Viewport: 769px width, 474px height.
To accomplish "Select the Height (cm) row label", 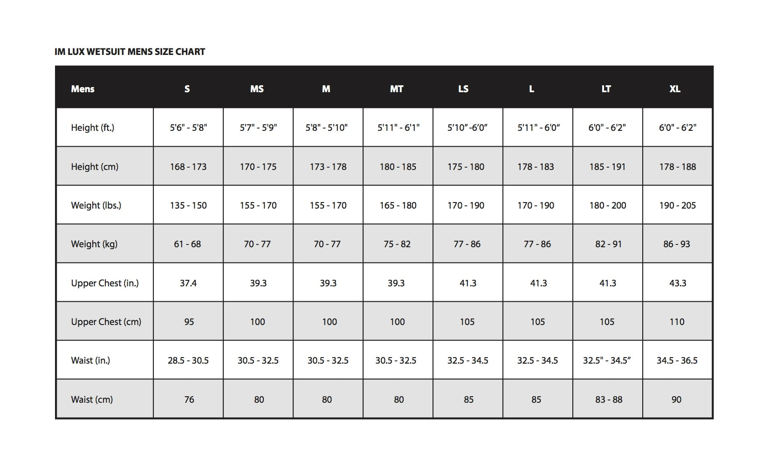I will [95, 167].
